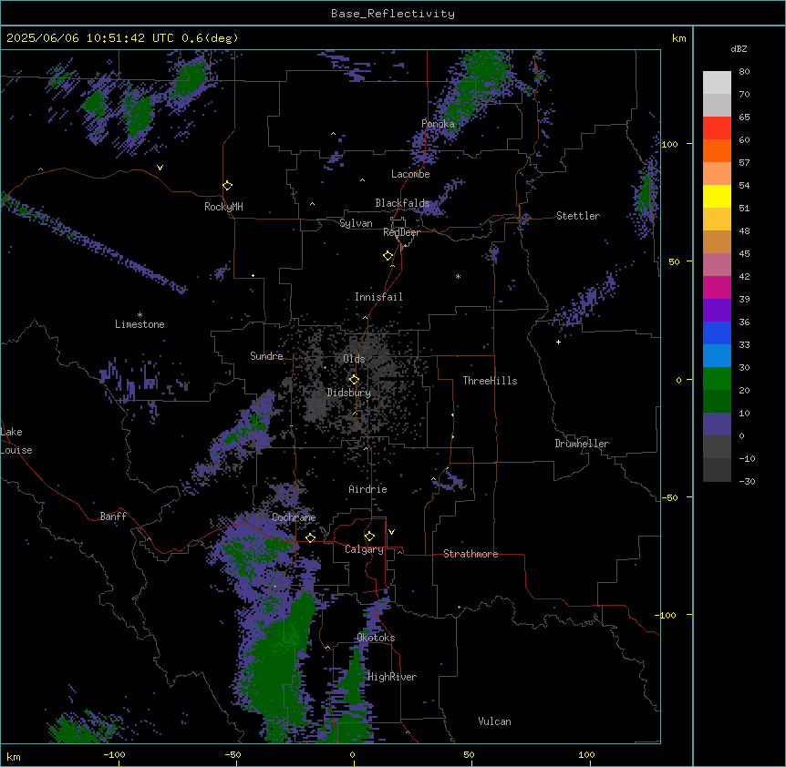Pick the bright yellow 51-54 dBZ swatch

click(x=717, y=196)
